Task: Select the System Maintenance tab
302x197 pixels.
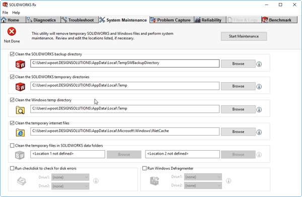Action: (124, 20)
